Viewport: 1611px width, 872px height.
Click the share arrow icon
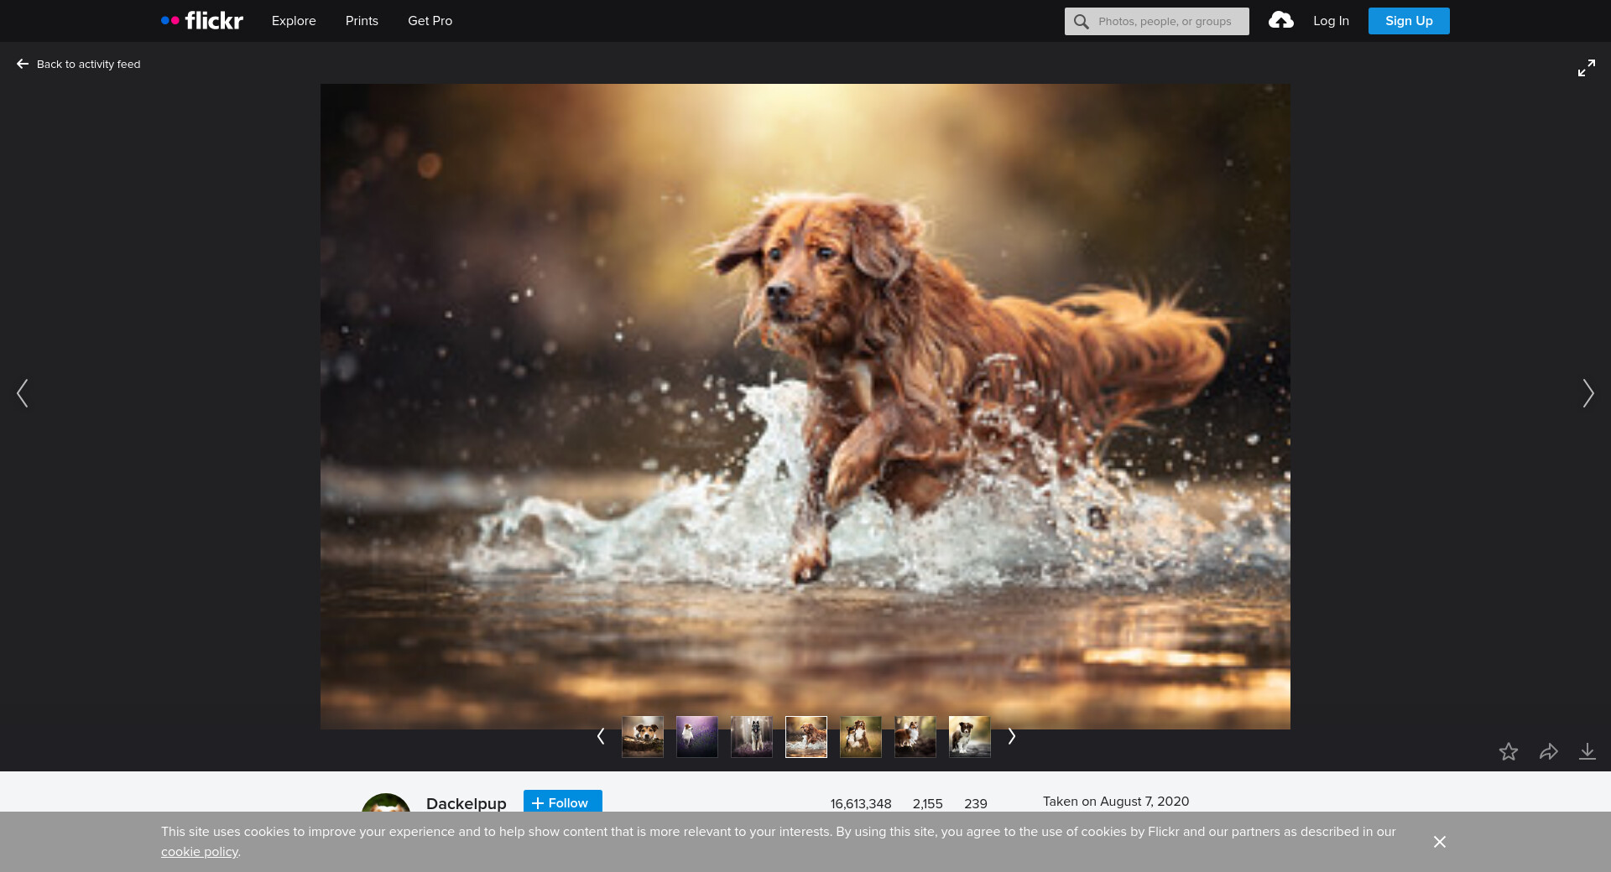(x=1548, y=752)
